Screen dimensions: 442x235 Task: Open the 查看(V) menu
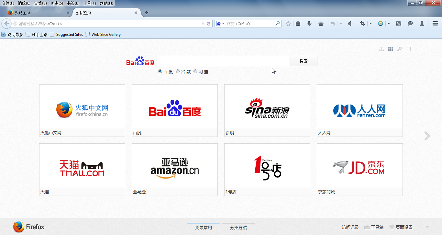coord(40,3)
